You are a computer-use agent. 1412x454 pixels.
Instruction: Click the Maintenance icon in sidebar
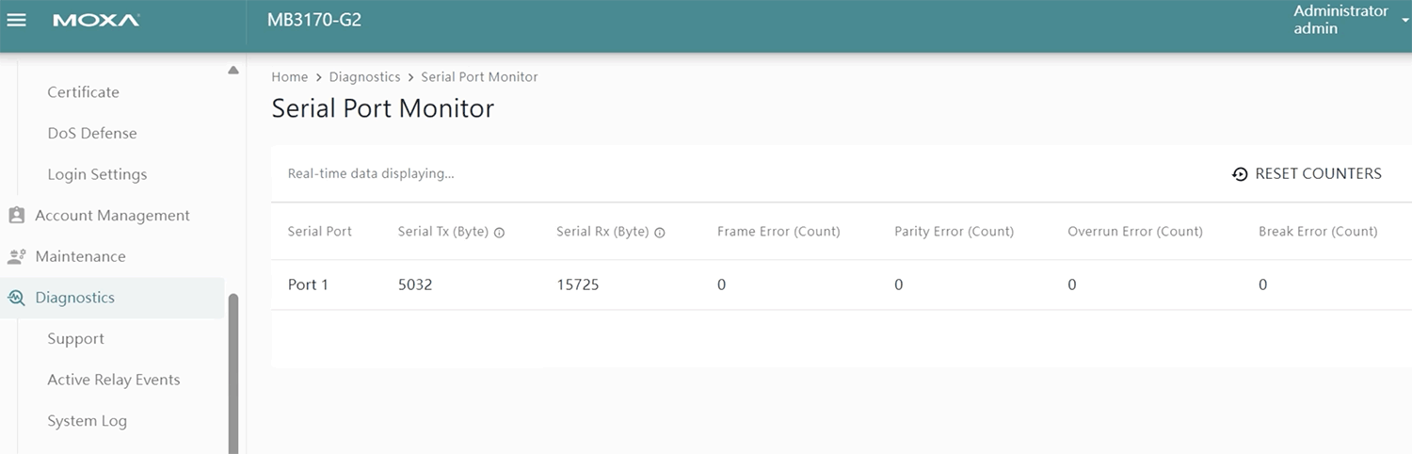point(16,256)
